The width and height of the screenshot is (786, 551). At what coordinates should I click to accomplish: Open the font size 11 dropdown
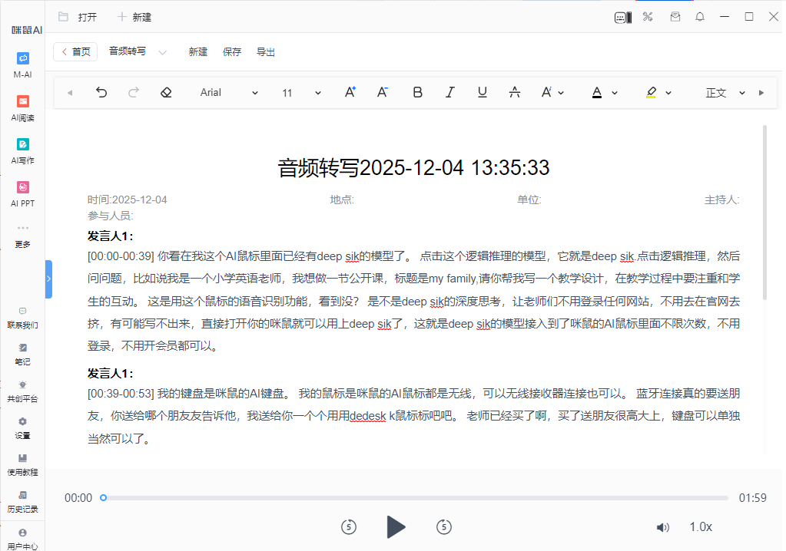pyautogui.click(x=301, y=93)
